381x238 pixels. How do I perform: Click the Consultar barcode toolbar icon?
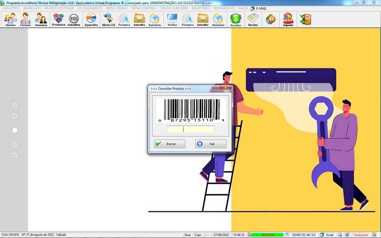tap(74, 20)
